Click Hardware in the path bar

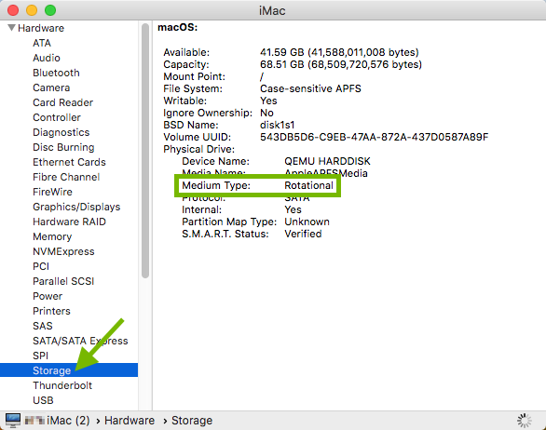click(x=130, y=421)
